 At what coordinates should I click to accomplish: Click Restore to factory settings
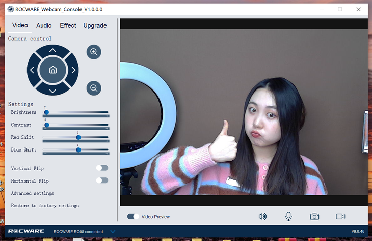point(45,206)
